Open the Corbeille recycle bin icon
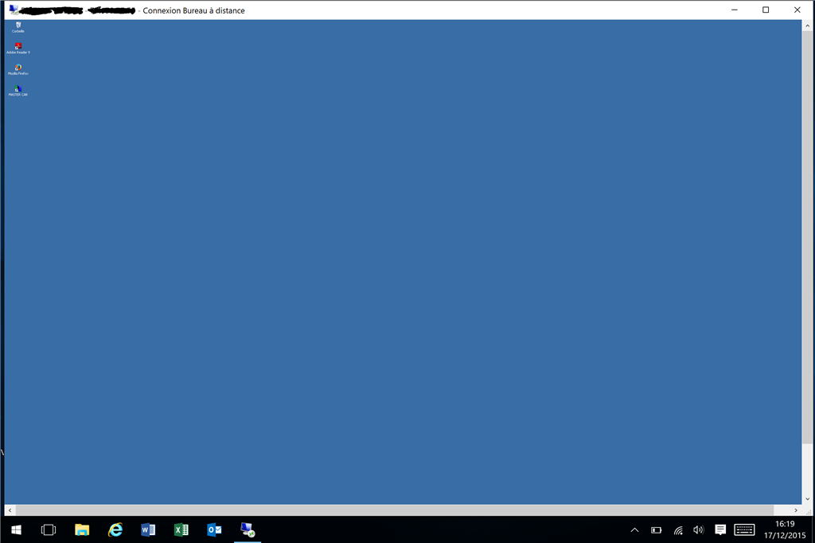This screenshot has width=815, height=543. point(18,27)
